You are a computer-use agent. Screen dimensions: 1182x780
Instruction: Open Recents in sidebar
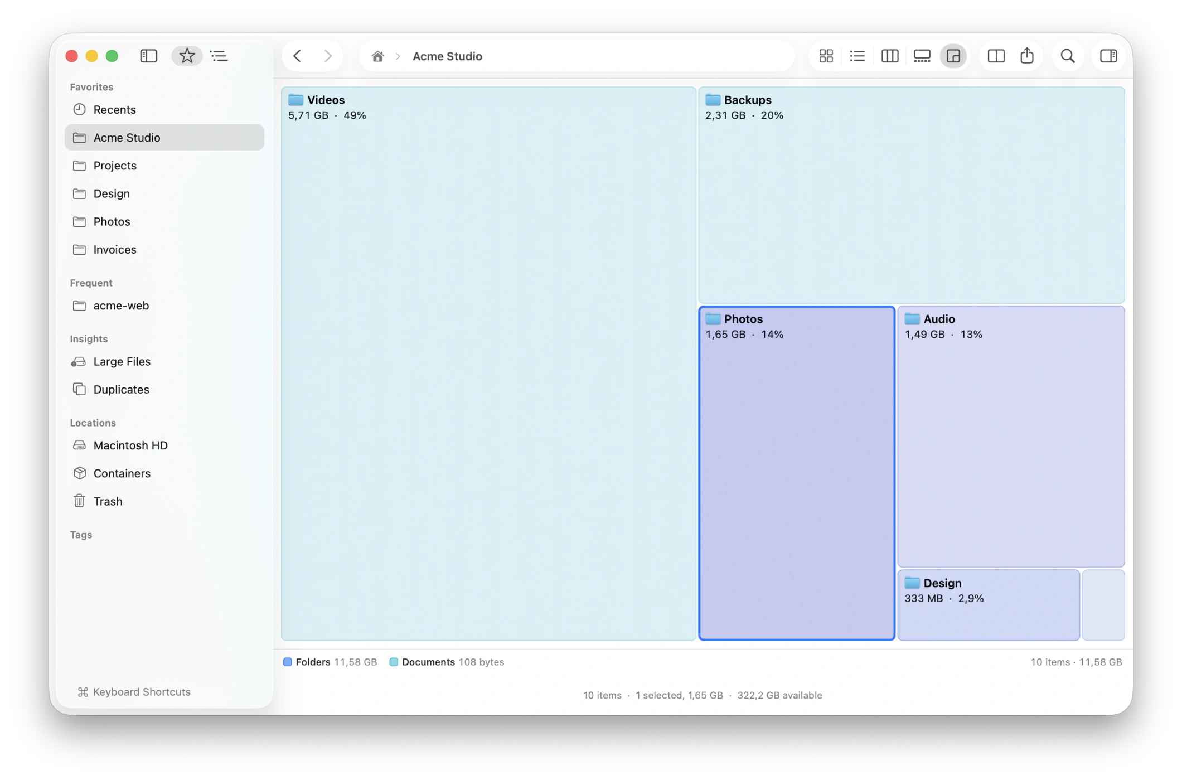click(164, 109)
